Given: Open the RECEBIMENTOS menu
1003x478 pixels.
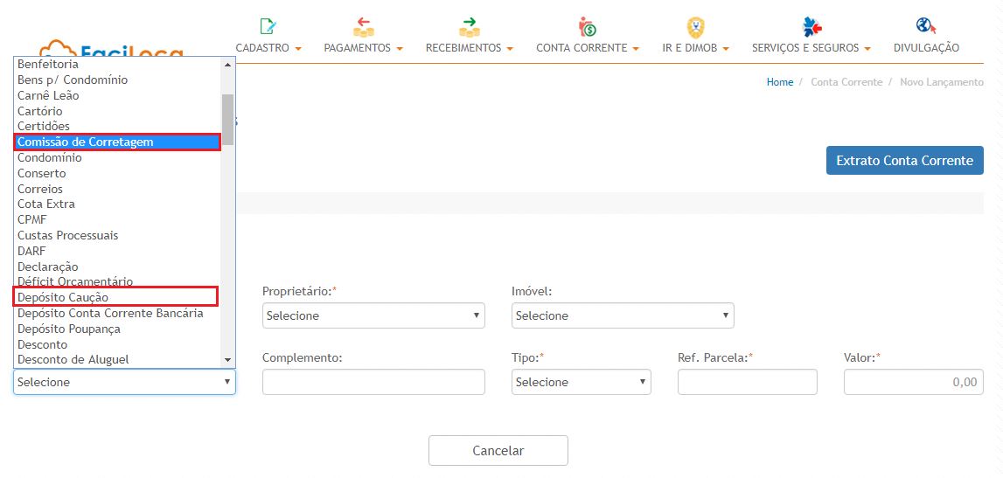Looking at the screenshot, I should [x=469, y=48].
